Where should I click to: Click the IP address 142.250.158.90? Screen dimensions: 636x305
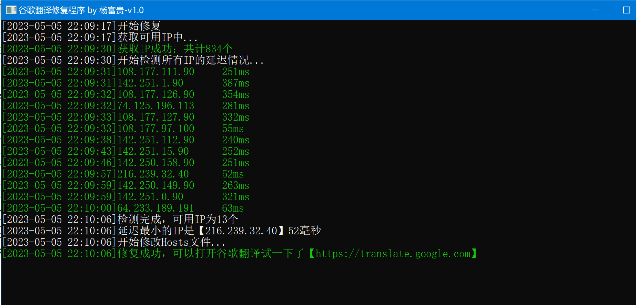[156, 163]
